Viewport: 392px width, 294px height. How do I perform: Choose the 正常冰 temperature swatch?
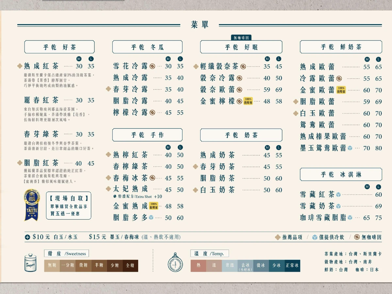[292, 266]
